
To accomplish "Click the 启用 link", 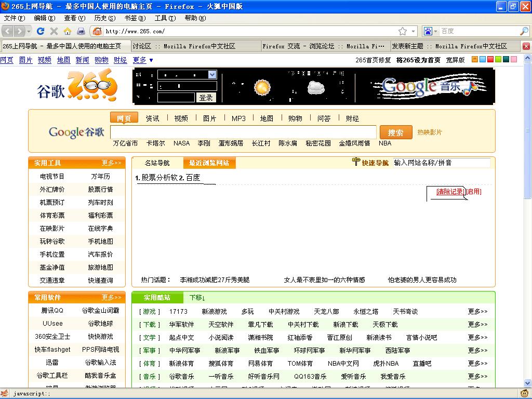I will click(474, 191).
